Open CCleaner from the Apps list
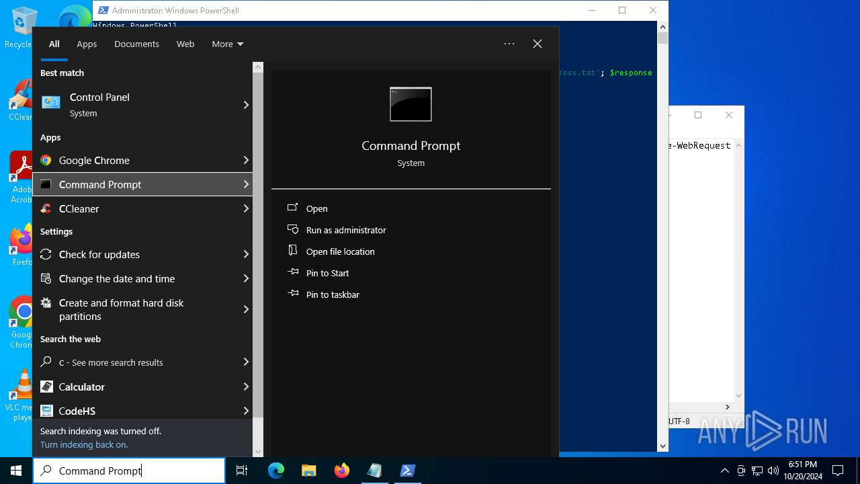 pyautogui.click(x=142, y=208)
